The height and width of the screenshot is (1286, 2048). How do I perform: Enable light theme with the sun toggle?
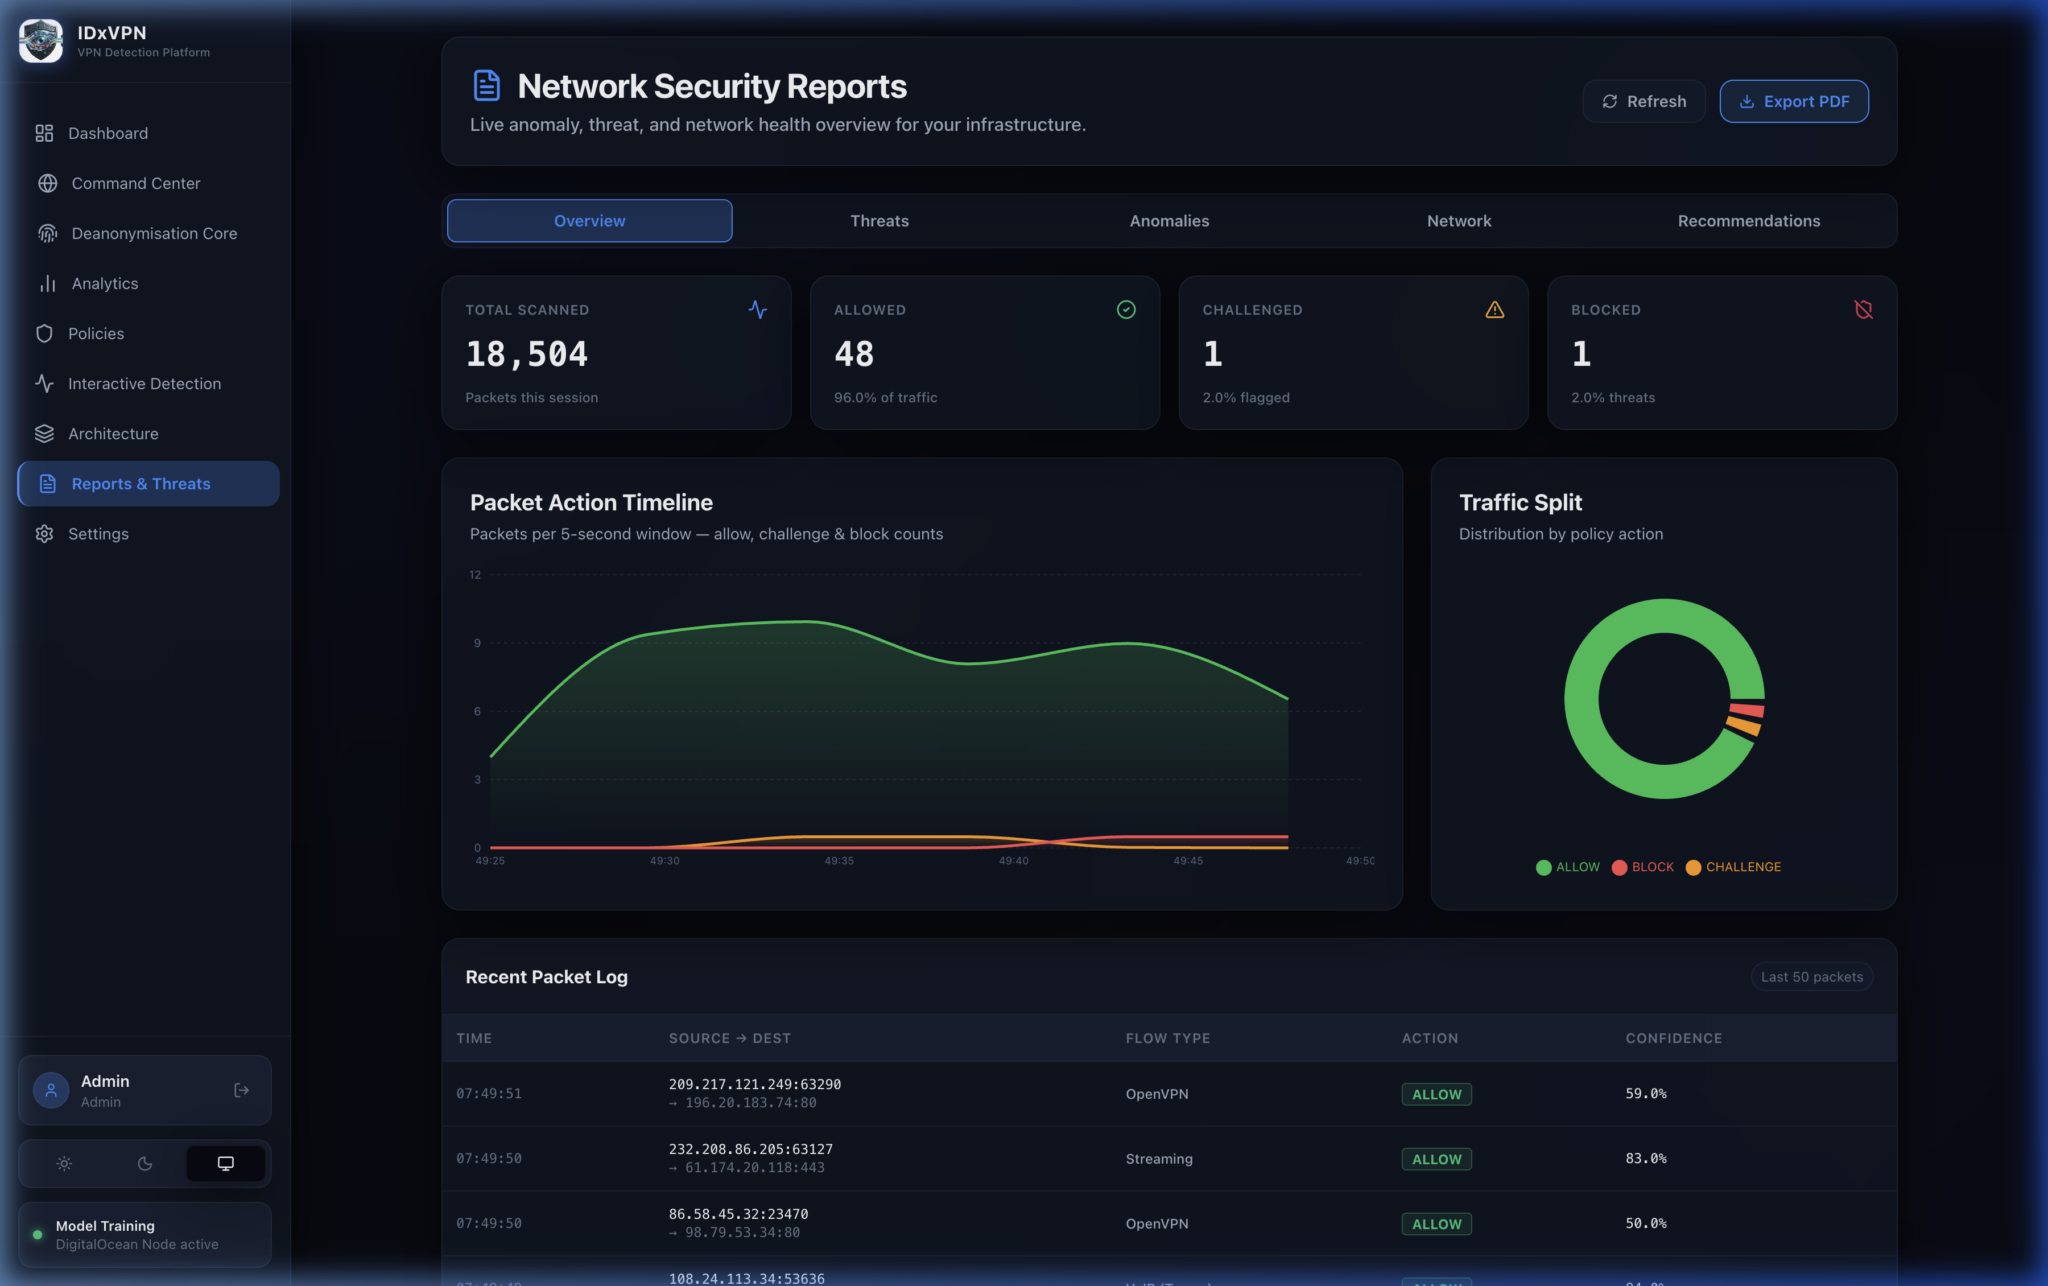[x=65, y=1163]
